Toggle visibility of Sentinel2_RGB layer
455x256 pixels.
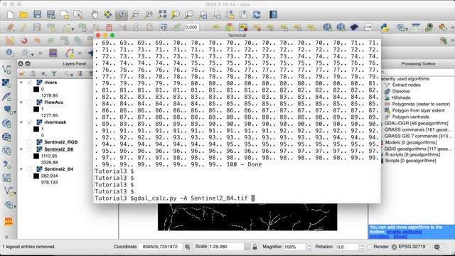(x=30, y=142)
